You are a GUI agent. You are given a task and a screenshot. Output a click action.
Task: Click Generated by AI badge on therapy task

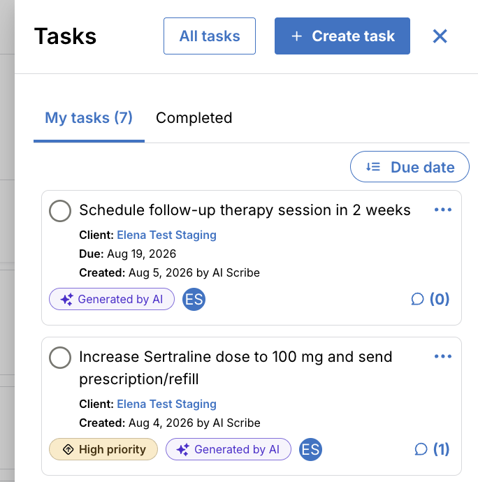coord(112,299)
